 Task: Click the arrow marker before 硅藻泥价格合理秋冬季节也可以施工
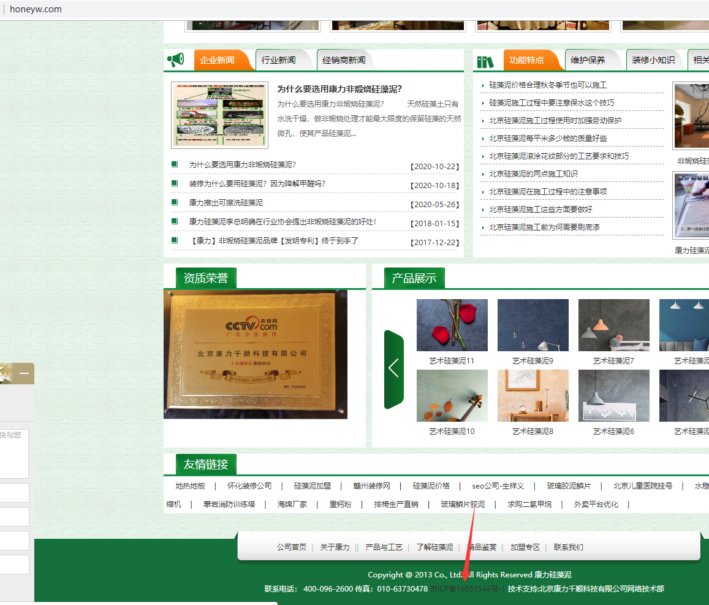483,85
